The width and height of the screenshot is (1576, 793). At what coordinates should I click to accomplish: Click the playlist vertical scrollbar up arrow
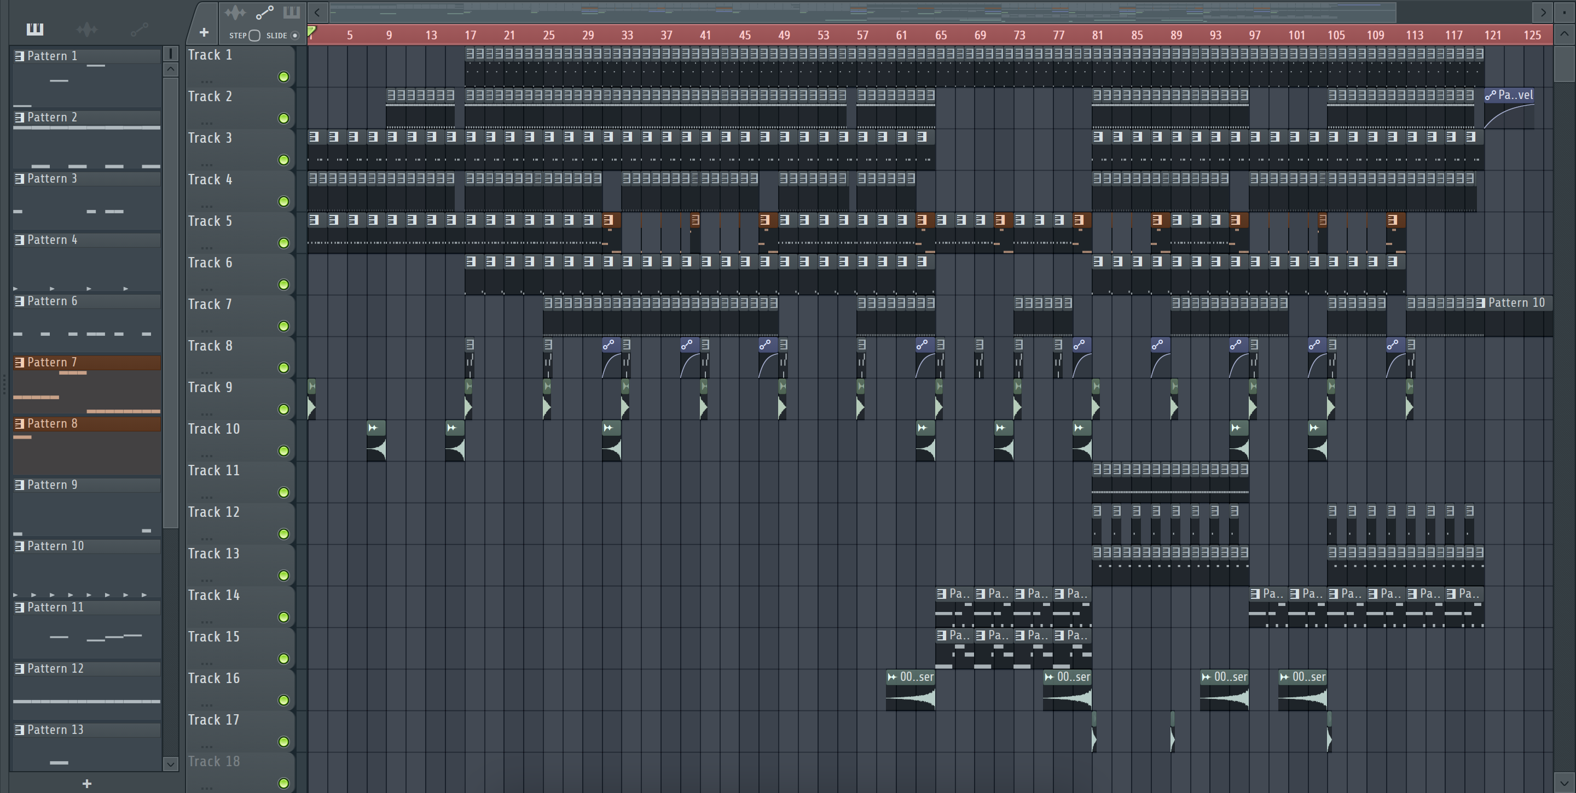coord(1565,35)
